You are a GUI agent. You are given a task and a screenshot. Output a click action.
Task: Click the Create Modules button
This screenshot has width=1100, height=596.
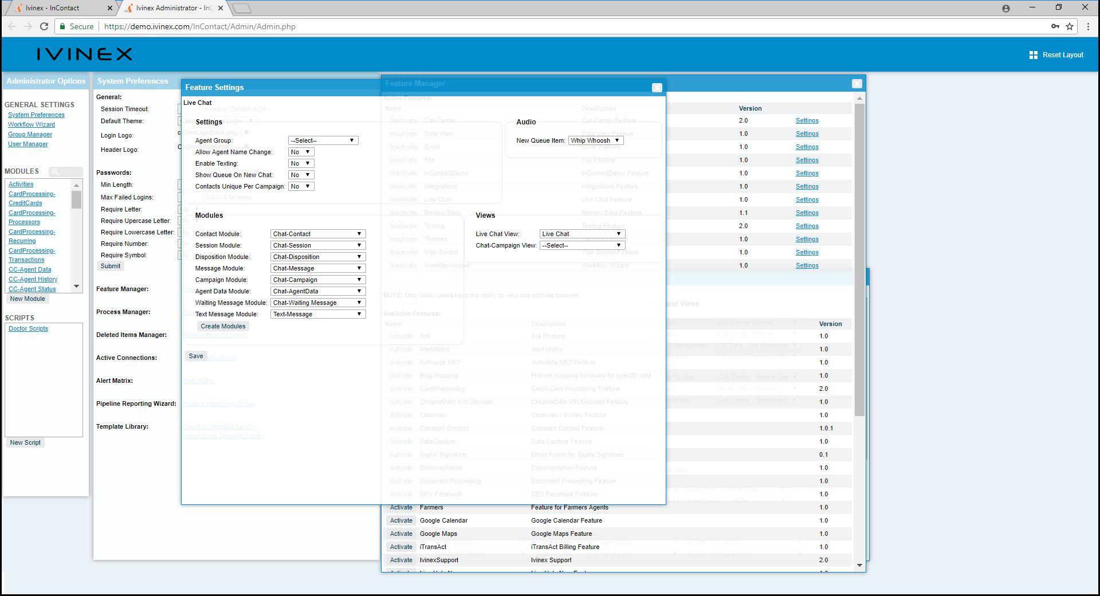tap(223, 326)
